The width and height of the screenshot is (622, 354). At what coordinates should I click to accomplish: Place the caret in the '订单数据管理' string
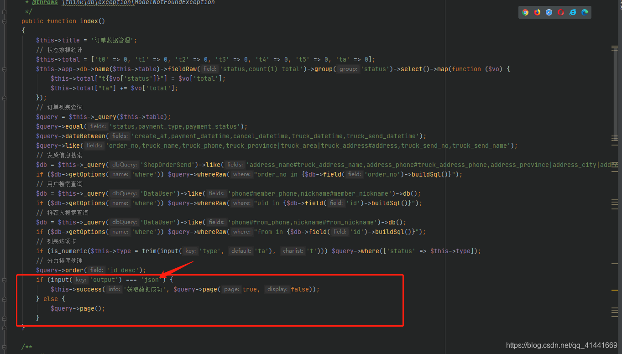114,40
